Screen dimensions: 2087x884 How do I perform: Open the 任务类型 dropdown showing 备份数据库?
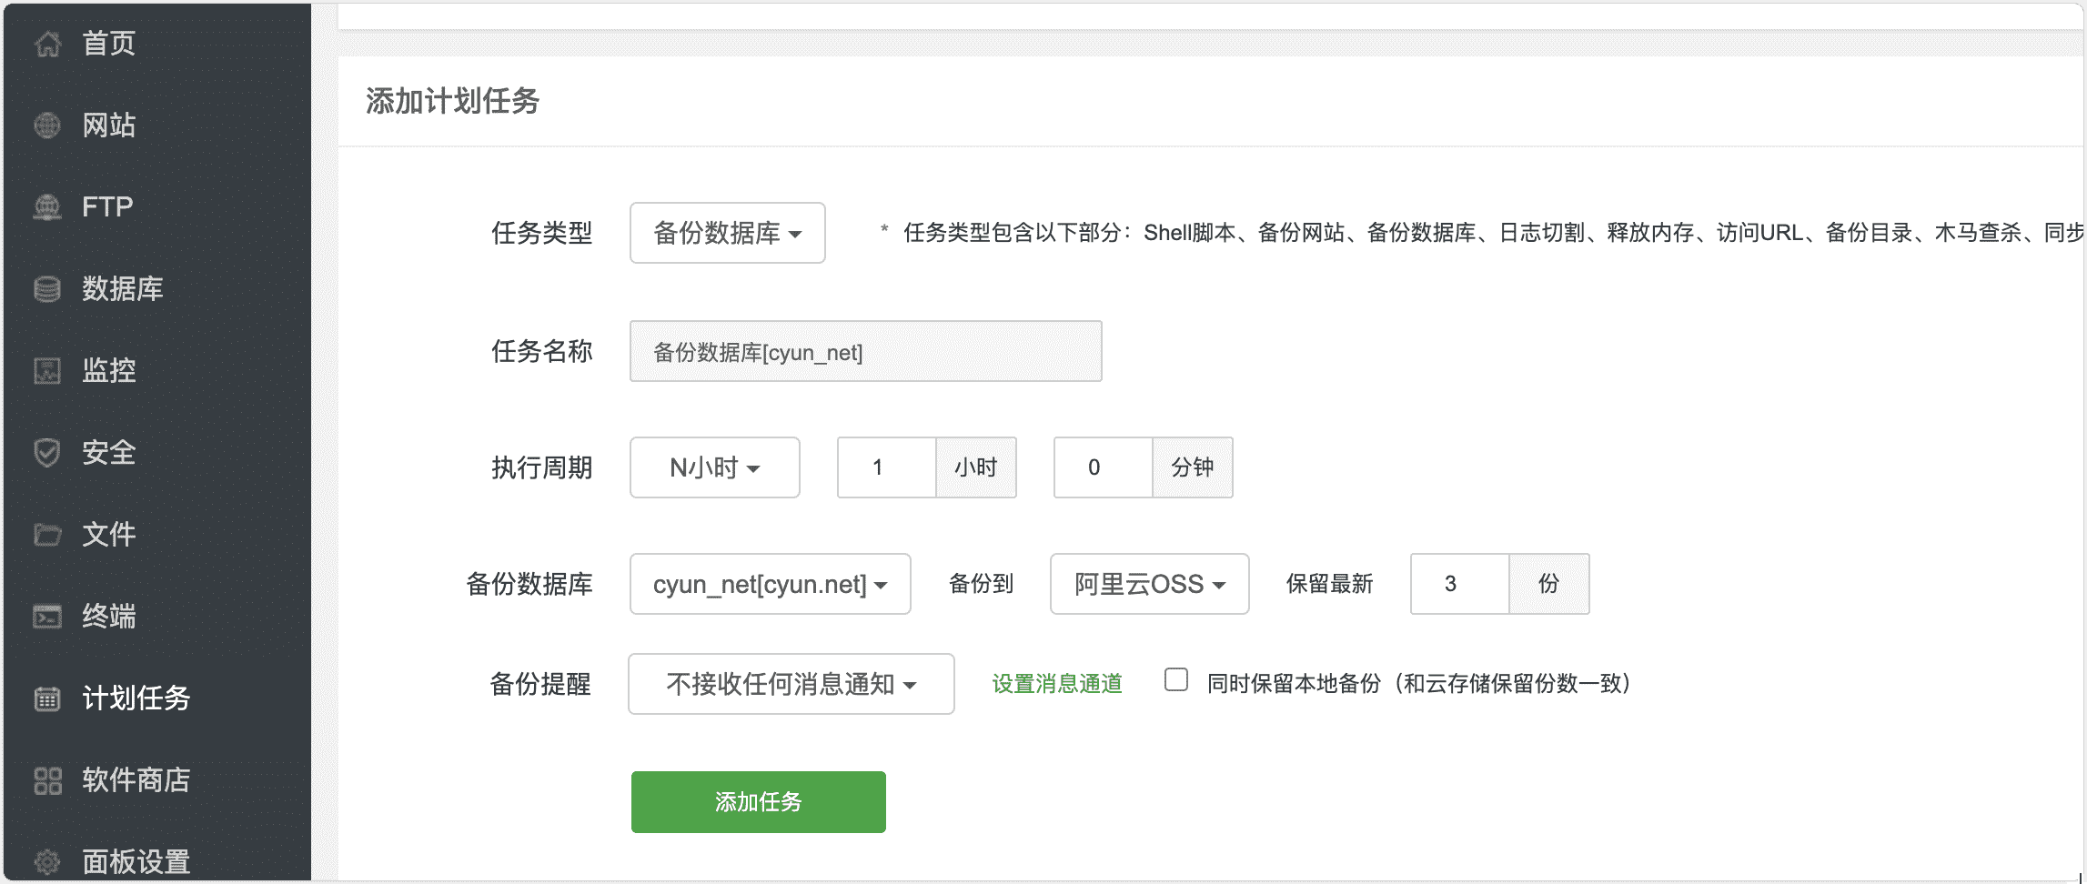[x=727, y=234]
